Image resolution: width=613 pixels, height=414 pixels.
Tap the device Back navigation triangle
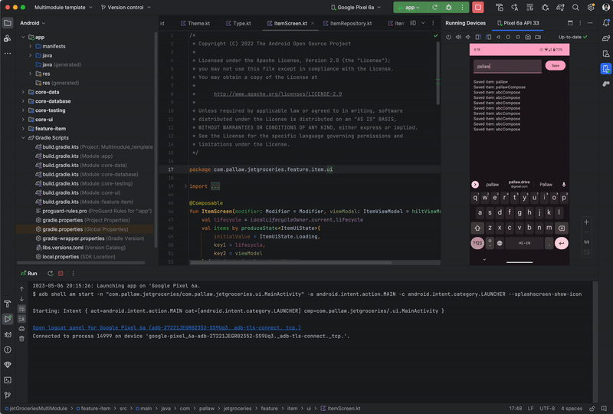[x=498, y=37]
